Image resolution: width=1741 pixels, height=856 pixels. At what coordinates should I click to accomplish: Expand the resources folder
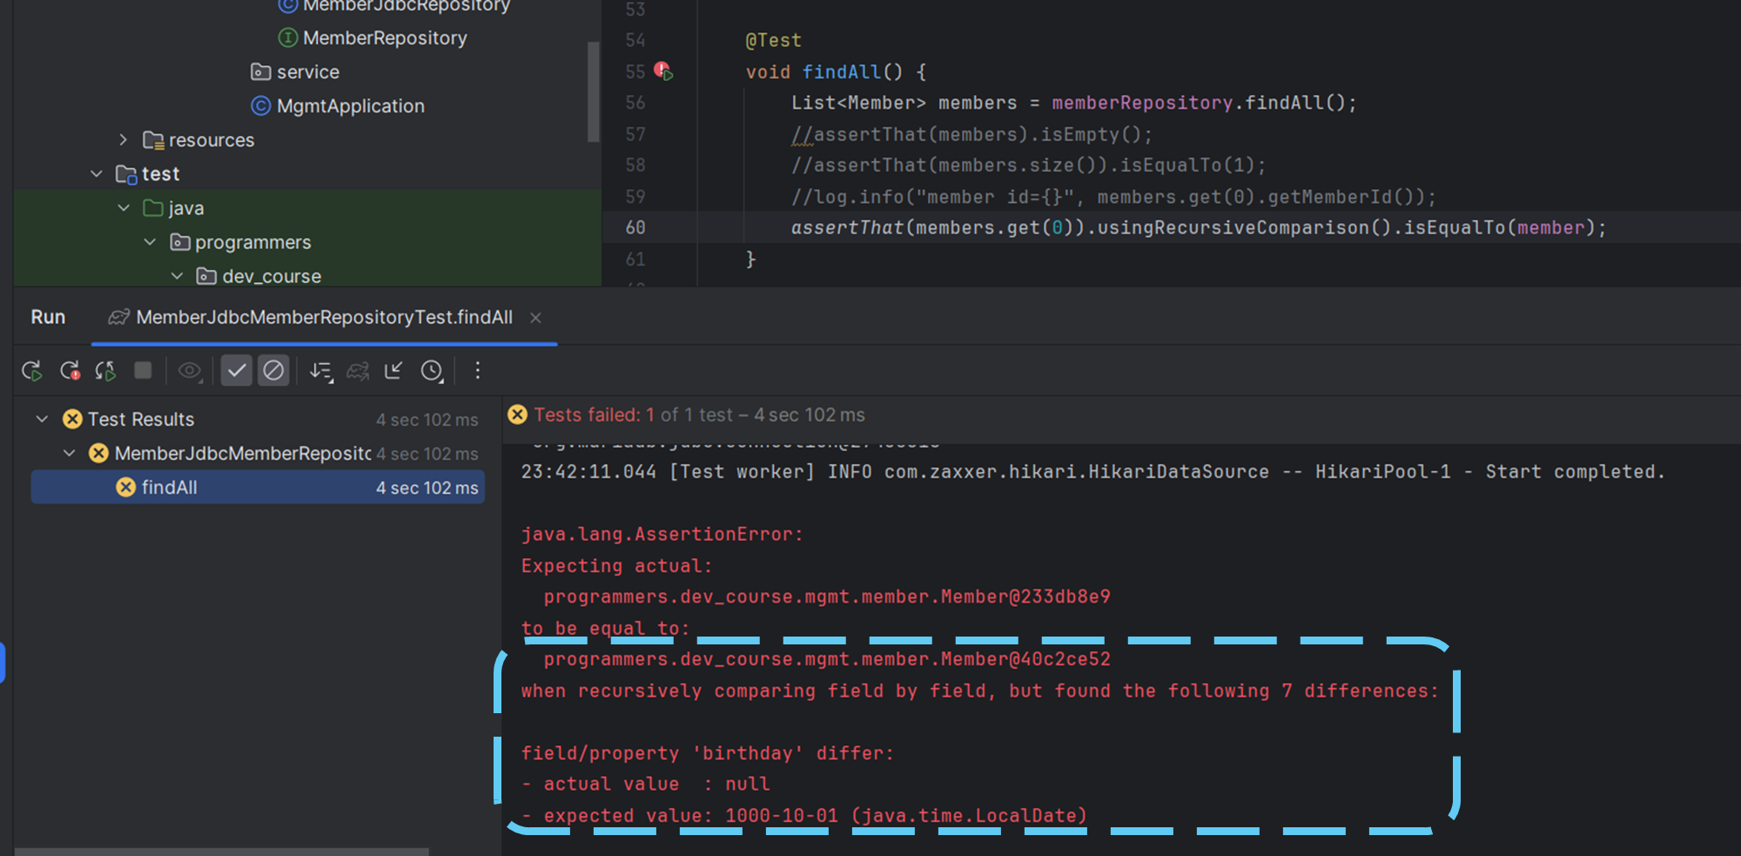124,139
